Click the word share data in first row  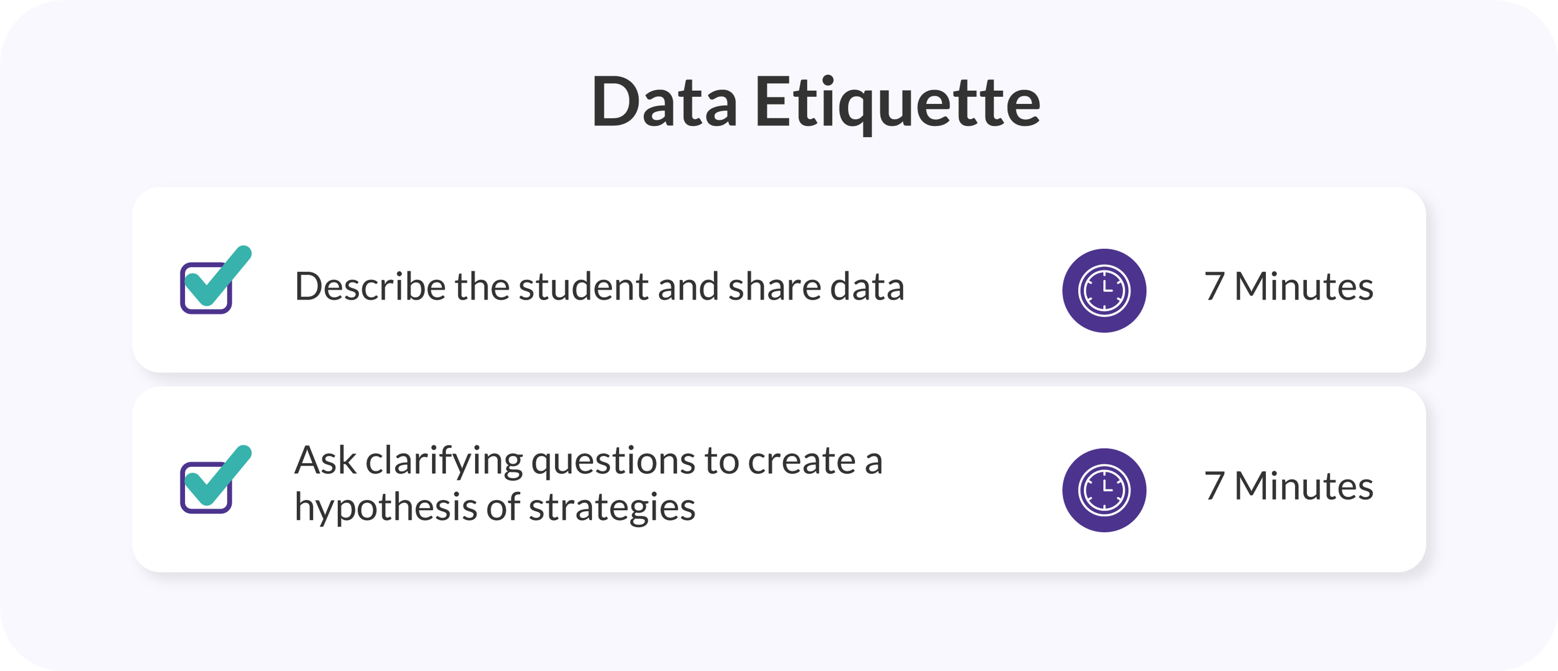pyautogui.click(x=816, y=286)
